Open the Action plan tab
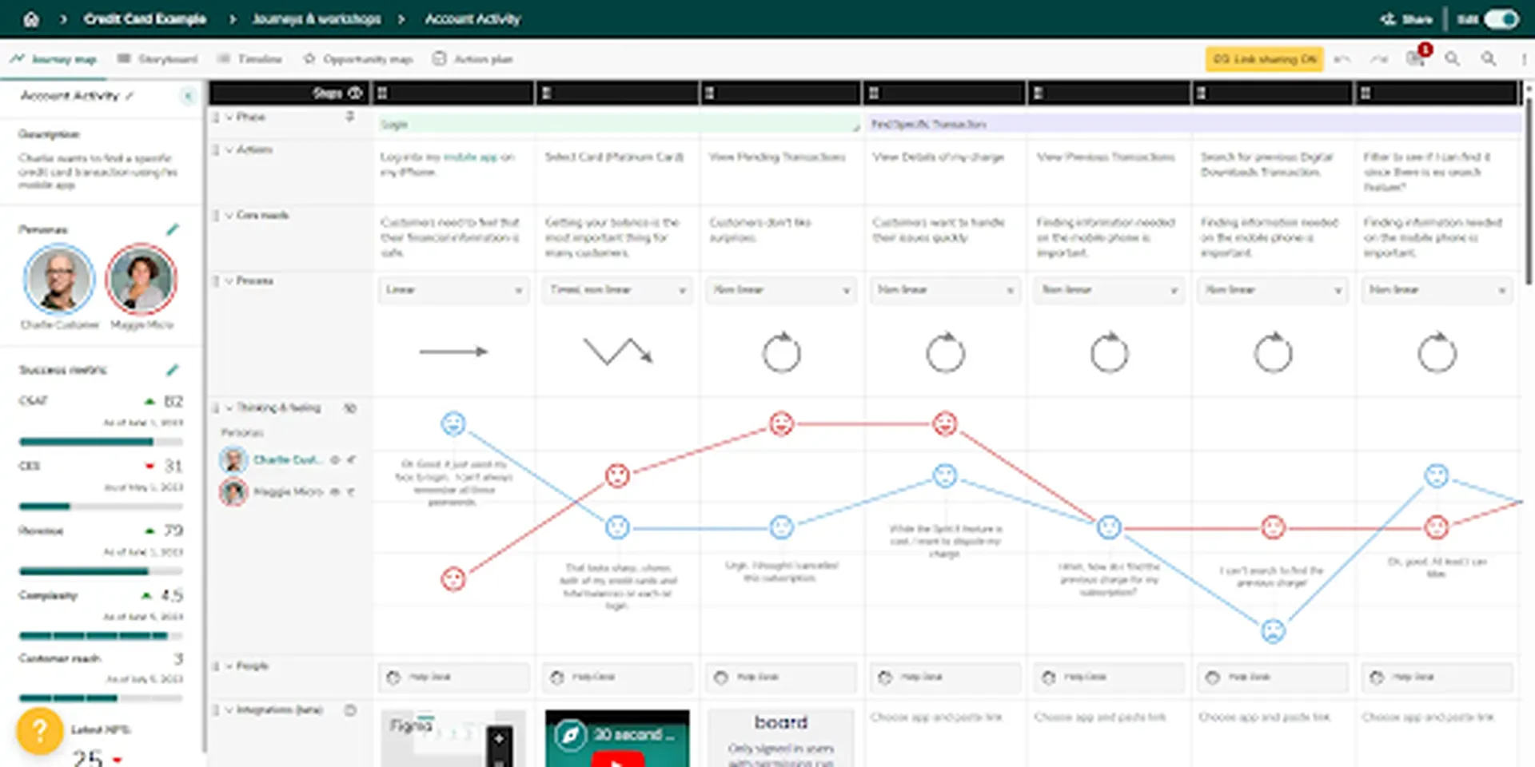1535x767 pixels. 472,59
